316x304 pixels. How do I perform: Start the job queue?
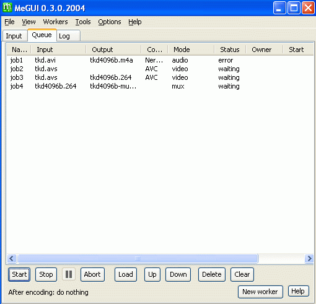click(19, 274)
